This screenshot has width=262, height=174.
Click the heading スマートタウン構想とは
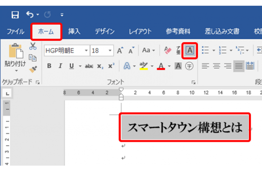[185, 127]
